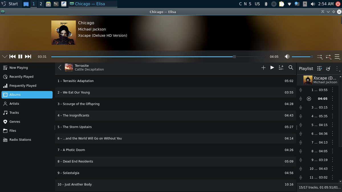Open search in the album view
Image resolution: width=342 pixels, height=192 pixels.
click(291, 67)
